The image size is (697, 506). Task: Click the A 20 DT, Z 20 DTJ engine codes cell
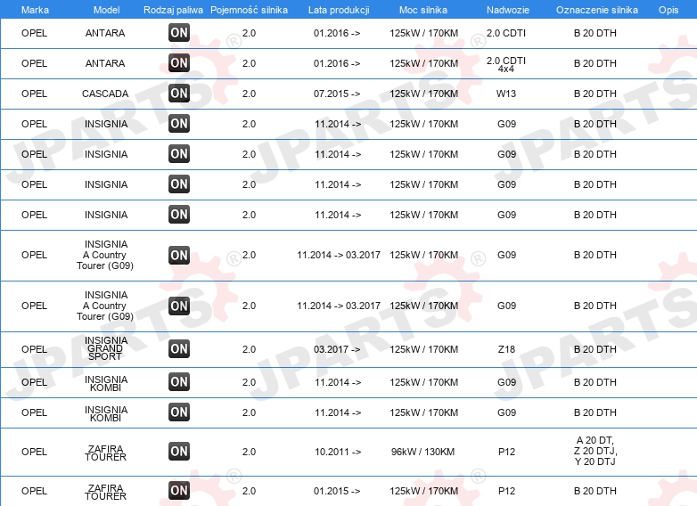595,451
